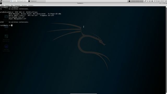
Task: Open the Вкладки menu
Action: tap(24, 5)
